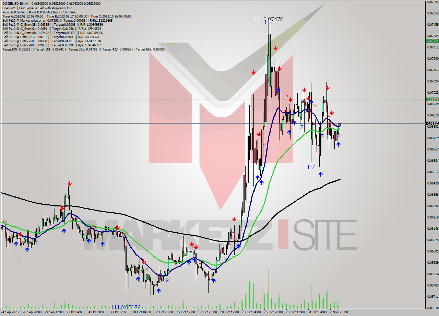This screenshot has height=316, width=439.
Task: Click the 0.07532 price axis label
Action: [432, 13]
